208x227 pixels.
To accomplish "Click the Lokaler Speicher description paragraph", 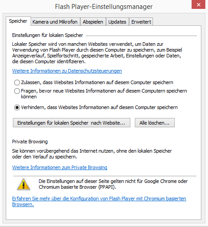I will coord(97,53).
